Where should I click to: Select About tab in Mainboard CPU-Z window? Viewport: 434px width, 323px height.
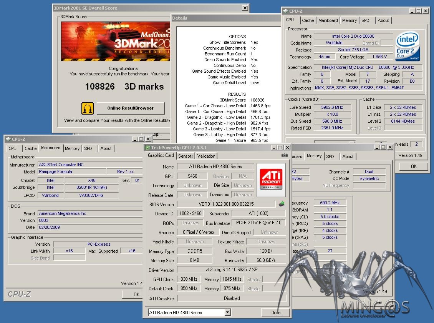click(x=106, y=148)
